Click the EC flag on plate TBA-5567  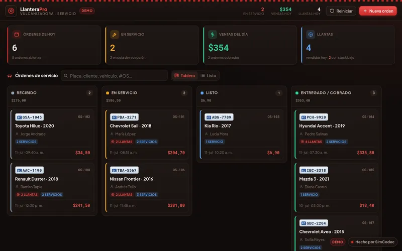(114, 170)
